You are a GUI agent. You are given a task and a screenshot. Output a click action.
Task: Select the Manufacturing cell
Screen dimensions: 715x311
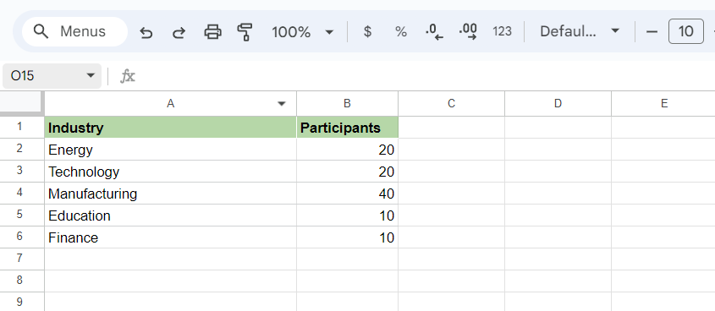coord(171,194)
